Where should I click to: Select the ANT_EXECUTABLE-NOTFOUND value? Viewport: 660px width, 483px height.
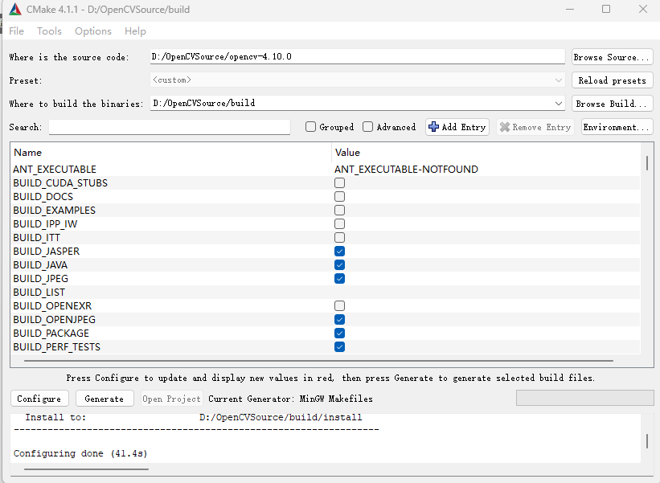tap(406, 169)
